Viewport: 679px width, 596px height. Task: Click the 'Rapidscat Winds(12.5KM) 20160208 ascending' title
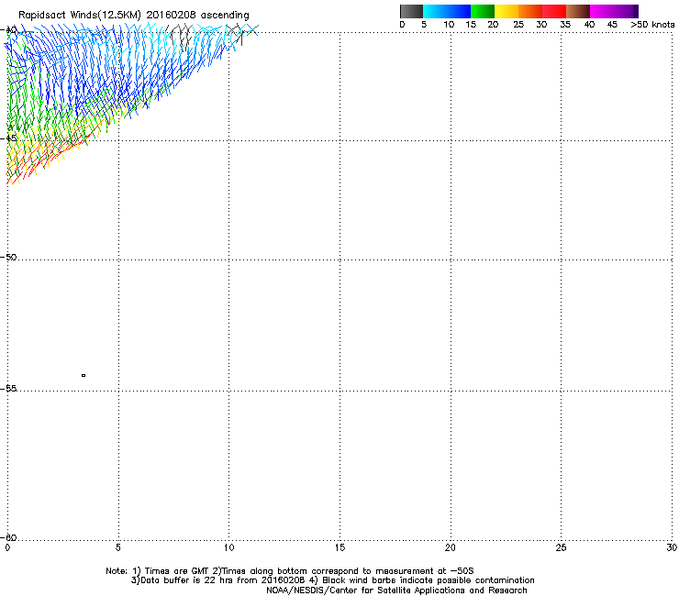(x=134, y=16)
